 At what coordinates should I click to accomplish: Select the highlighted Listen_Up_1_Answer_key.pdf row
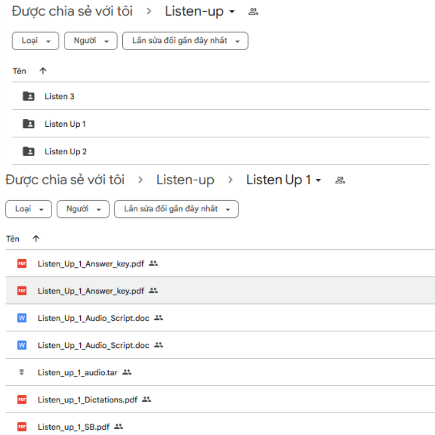pyautogui.click(x=220, y=290)
